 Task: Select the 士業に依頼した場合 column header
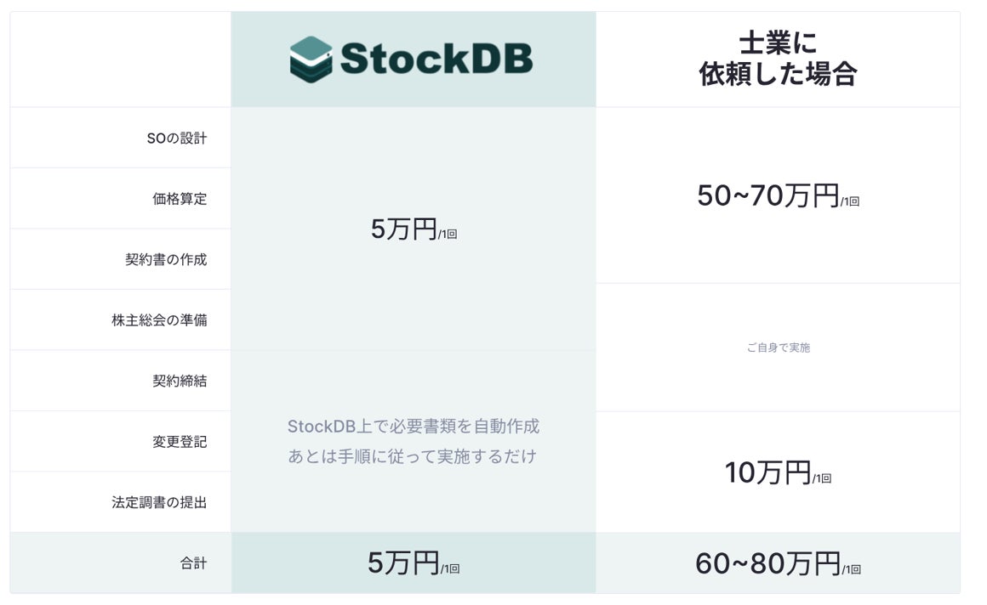[x=778, y=59]
